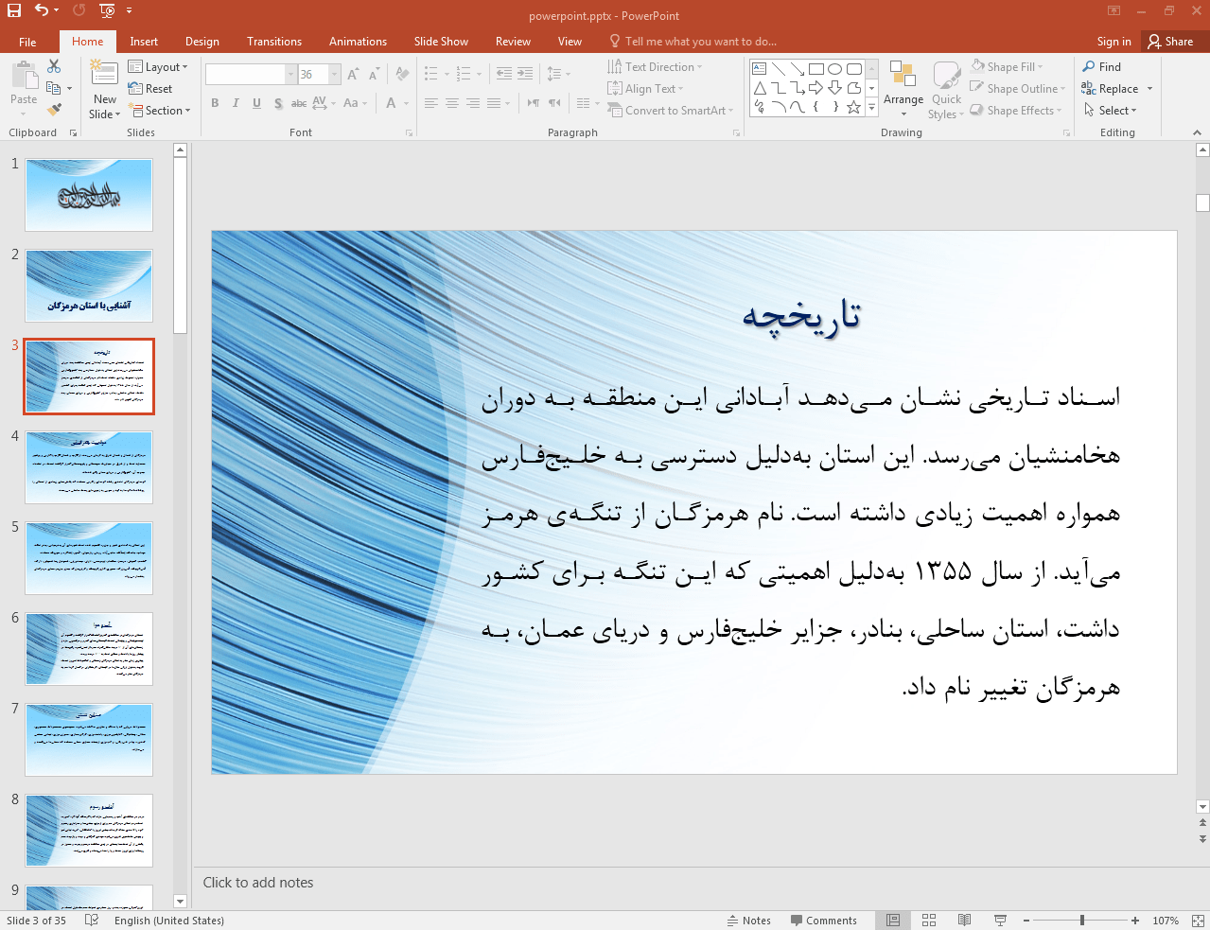1210x930 pixels.
Task: Toggle Normal view button in the status bar
Action: point(893,920)
